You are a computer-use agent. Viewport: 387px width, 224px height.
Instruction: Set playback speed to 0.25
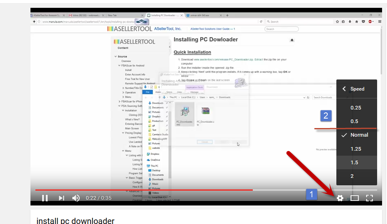coord(357,108)
